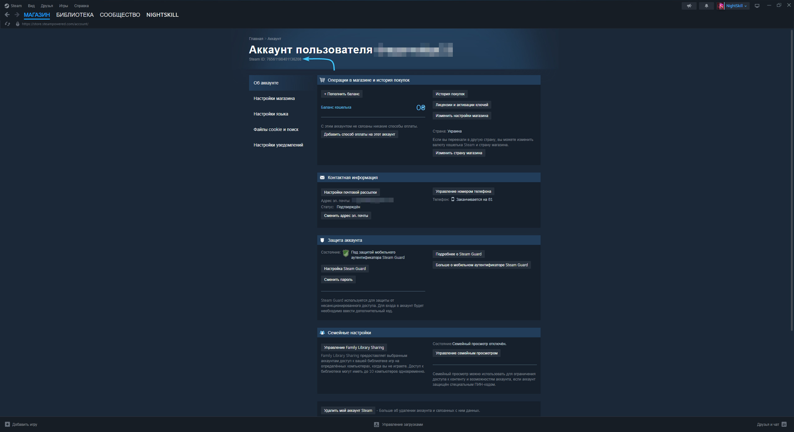Click the add game plus icon
The height and width of the screenshot is (432, 794).
pyautogui.click(x=7, y=424)
